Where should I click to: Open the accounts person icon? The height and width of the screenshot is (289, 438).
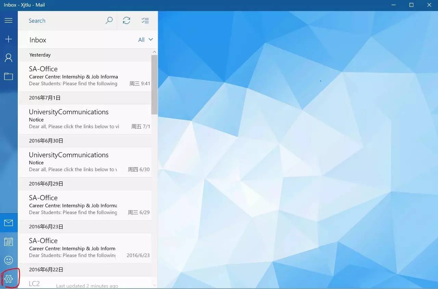9,58
